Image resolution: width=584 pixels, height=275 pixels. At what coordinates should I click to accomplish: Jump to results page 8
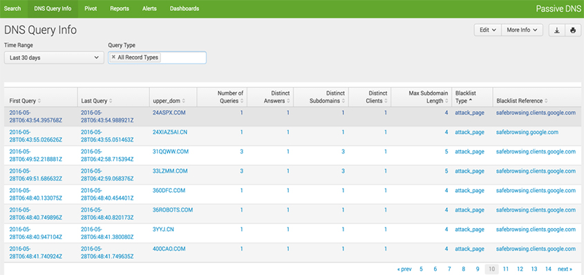tap(463, 269)
